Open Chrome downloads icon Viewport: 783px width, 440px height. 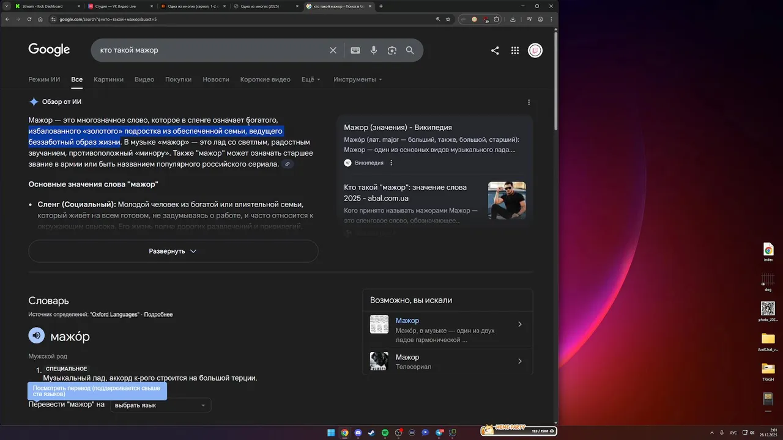[x=513, y=19]
